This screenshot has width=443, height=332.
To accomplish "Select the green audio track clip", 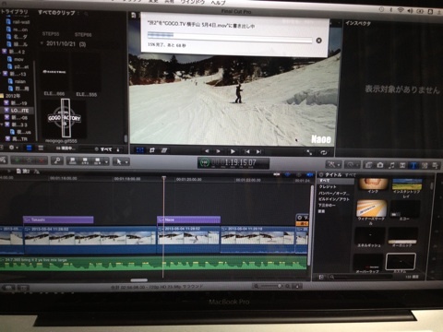I will (153, 264).
